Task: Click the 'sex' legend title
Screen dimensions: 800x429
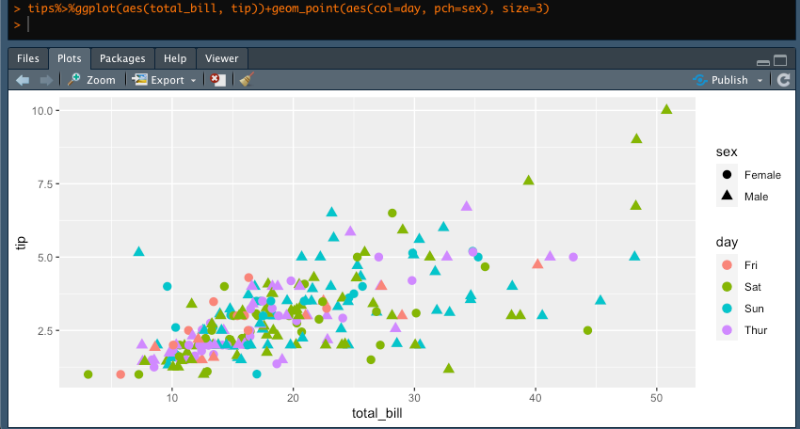Action: [x=727, y=152]
